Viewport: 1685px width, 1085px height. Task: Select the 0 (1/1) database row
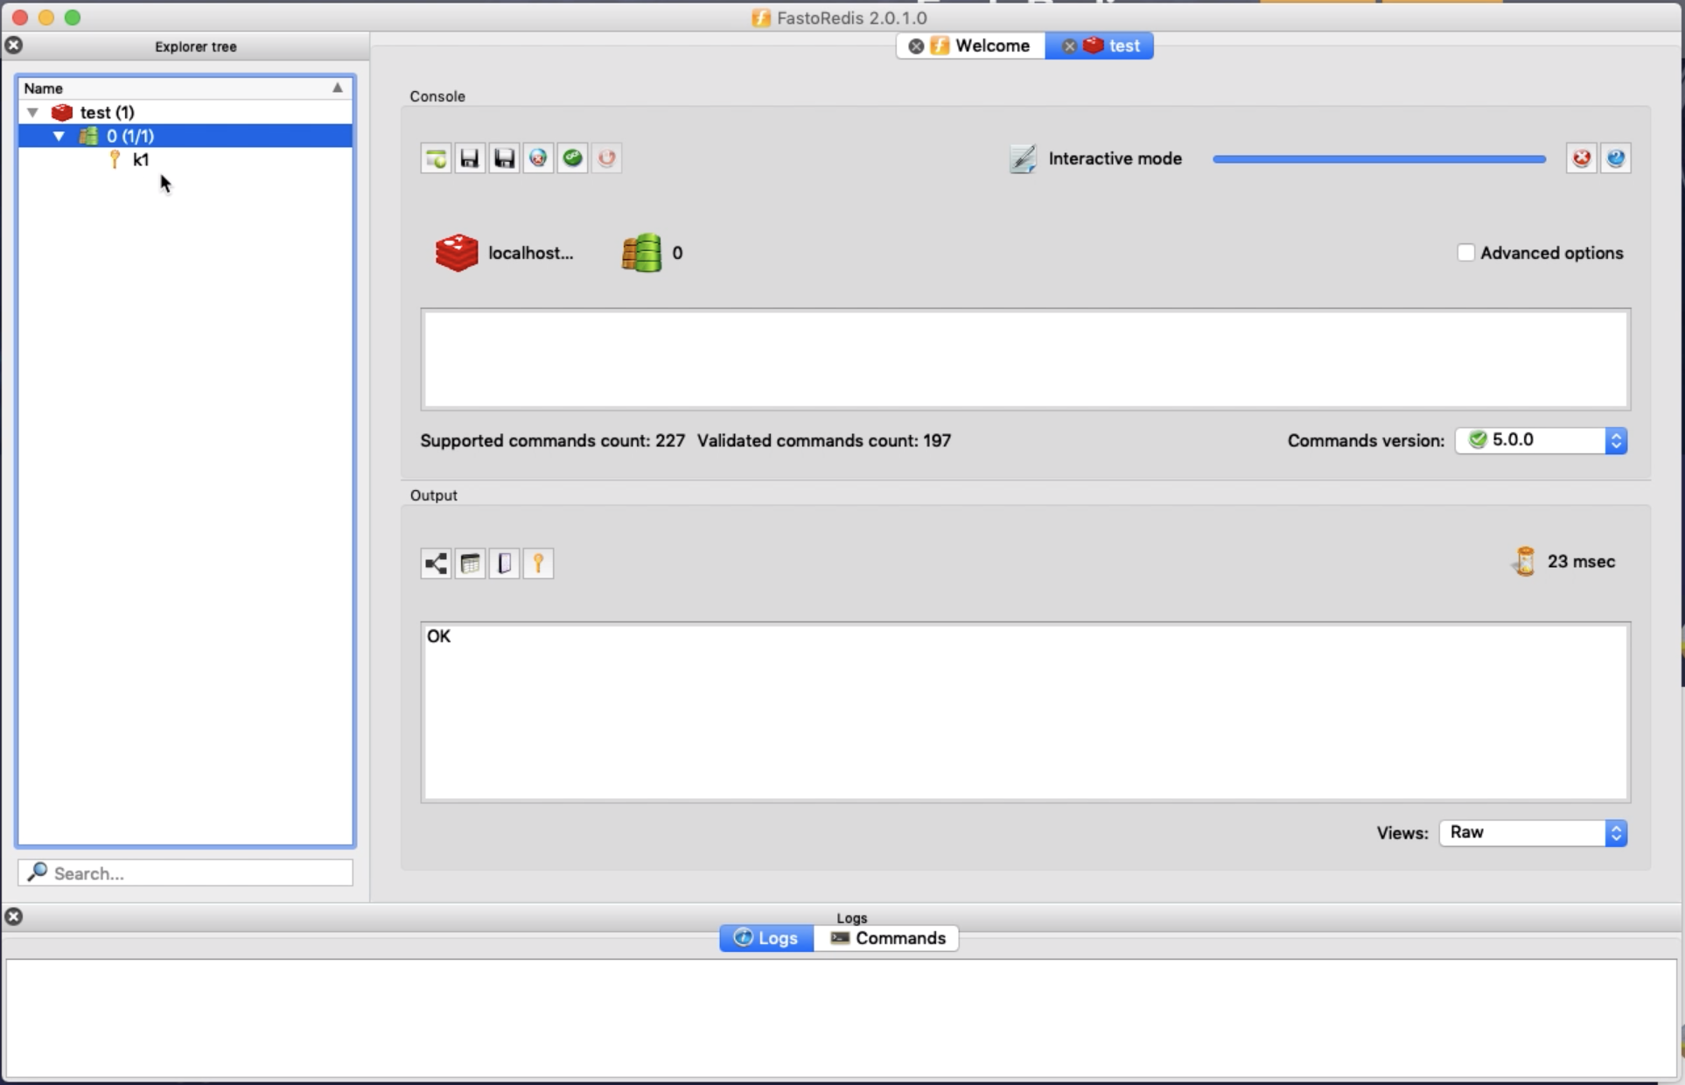185,136
